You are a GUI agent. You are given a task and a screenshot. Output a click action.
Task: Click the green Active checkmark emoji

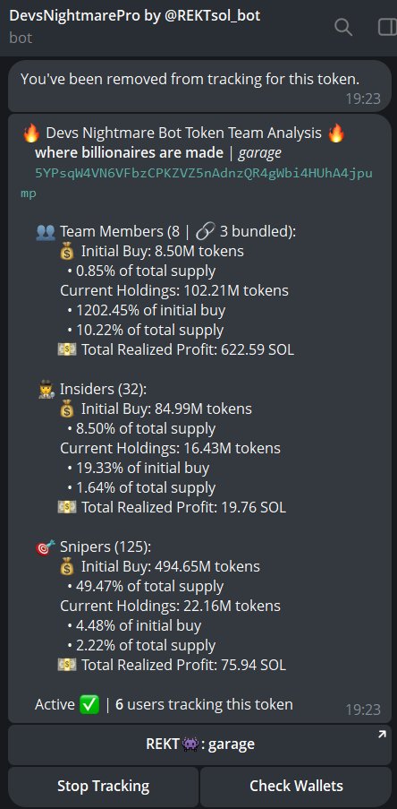click(x=89, y=704)
